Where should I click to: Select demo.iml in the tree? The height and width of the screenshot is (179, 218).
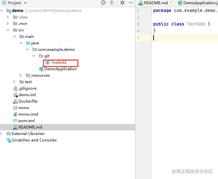(27, 95)
